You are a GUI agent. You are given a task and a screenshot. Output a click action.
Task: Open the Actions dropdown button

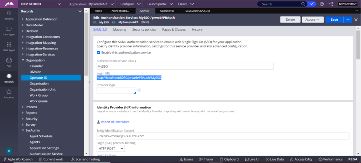313,20
